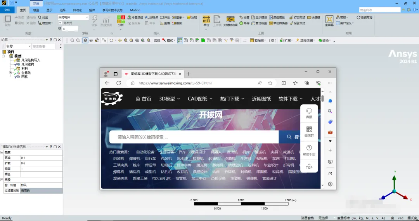Insert a 远程点 (Remote Point)
Viewport: 419px width, 221px height.
click(x=152, y=17)
